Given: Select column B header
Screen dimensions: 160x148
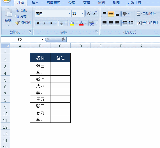Looking at the screenshot, I should pyautogui.click(x=40, y=46).
